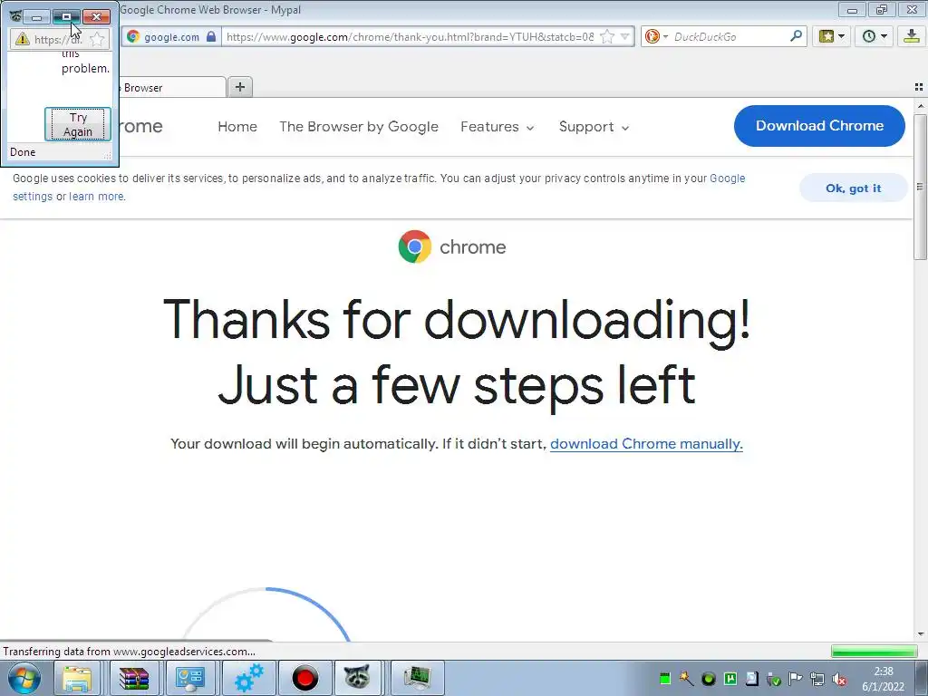Click the raccoon Mypal icon in the popup title bar
The width and height of the screenshot is (928, 696).
pyautogui.click(x=15, y=16)
